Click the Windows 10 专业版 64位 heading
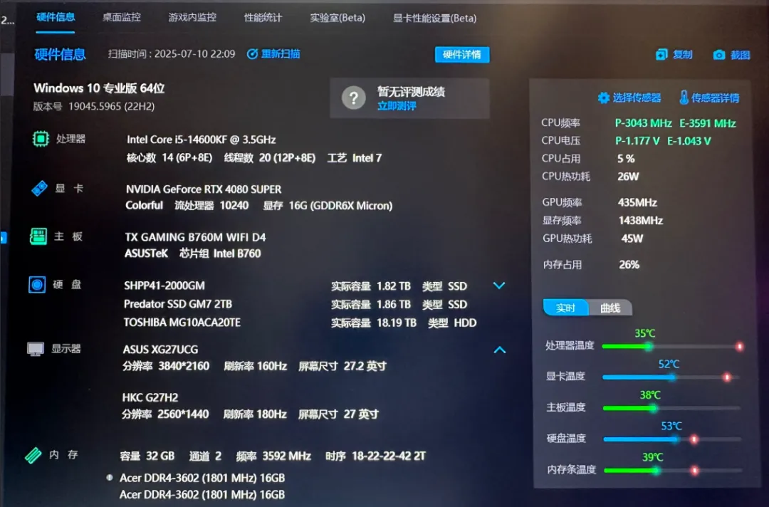This screenshot has height=507, width=769. (x=99, y=88)
